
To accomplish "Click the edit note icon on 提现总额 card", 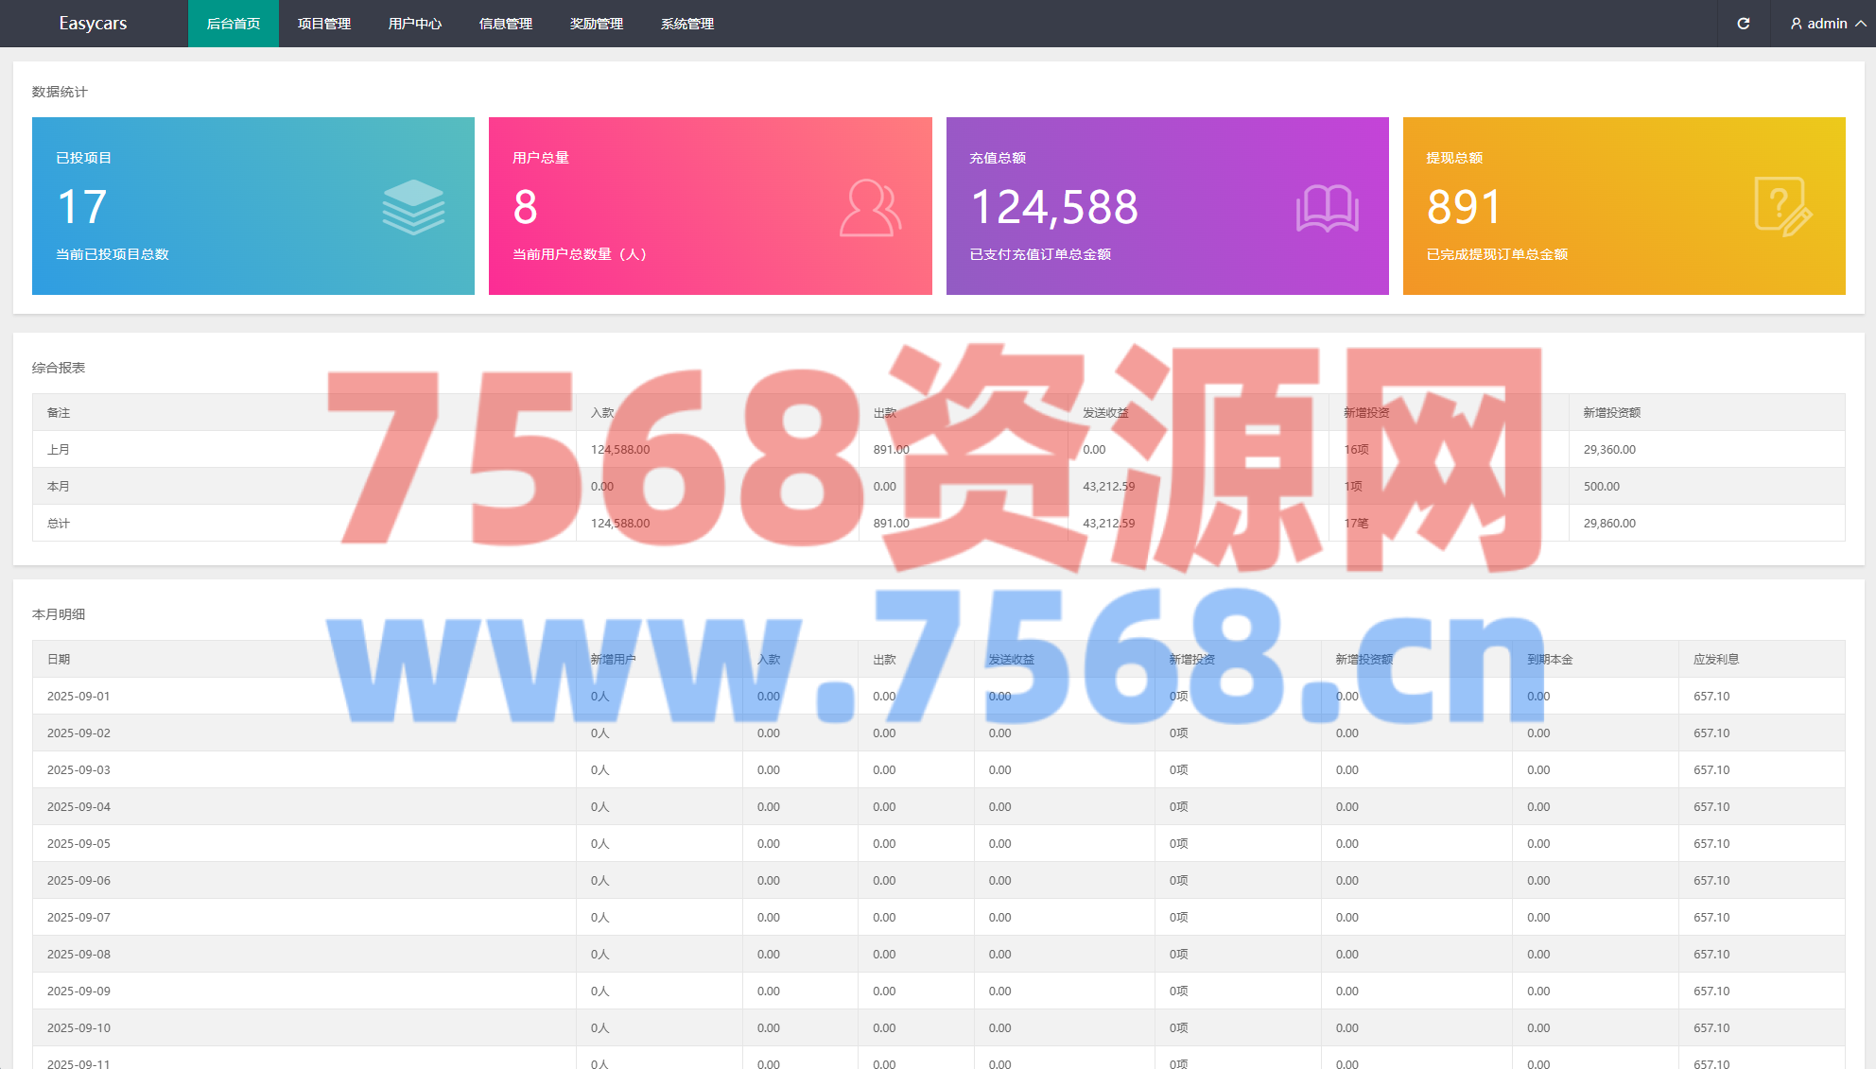I will 1782,206.
